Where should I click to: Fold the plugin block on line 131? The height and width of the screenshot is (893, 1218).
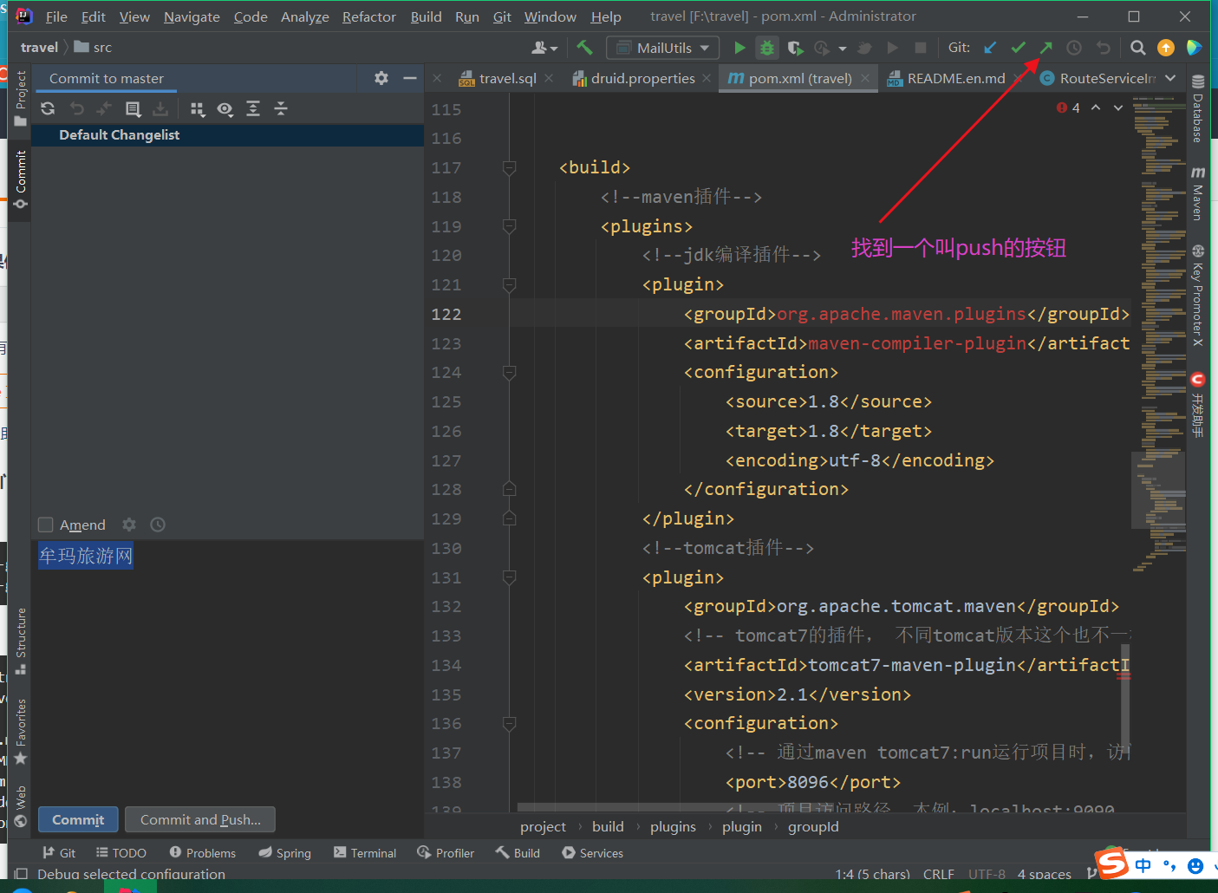click(510, 577)
